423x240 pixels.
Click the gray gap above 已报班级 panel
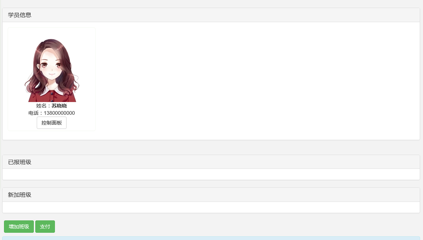click(211, 147)
